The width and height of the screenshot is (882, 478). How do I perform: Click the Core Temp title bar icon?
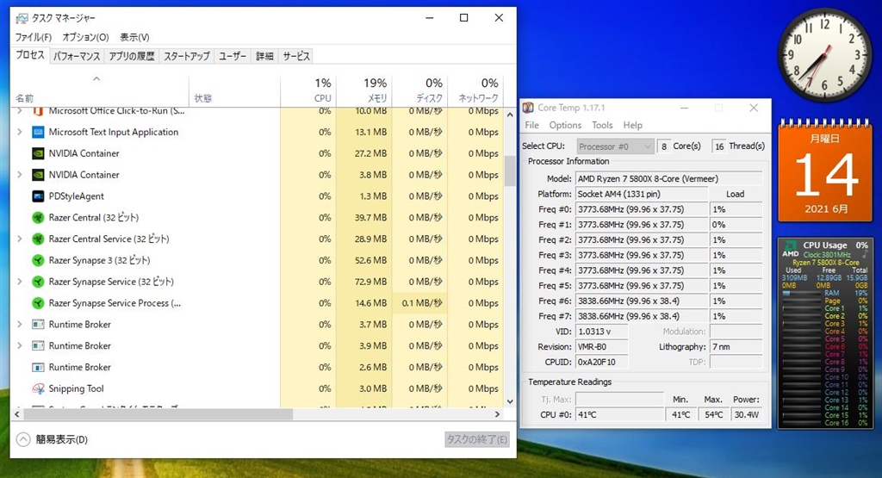coord(528,108)
